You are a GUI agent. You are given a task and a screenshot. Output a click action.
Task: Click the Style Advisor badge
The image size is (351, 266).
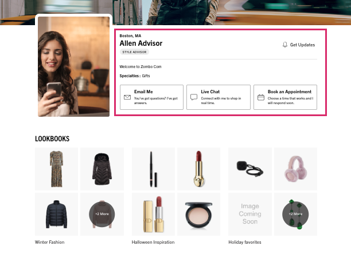(134, 52)
